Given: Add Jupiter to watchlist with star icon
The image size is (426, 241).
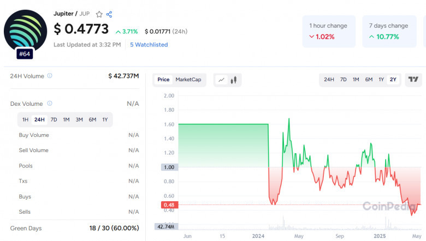Looking at the screenshot, I should [x=99, y=14].
